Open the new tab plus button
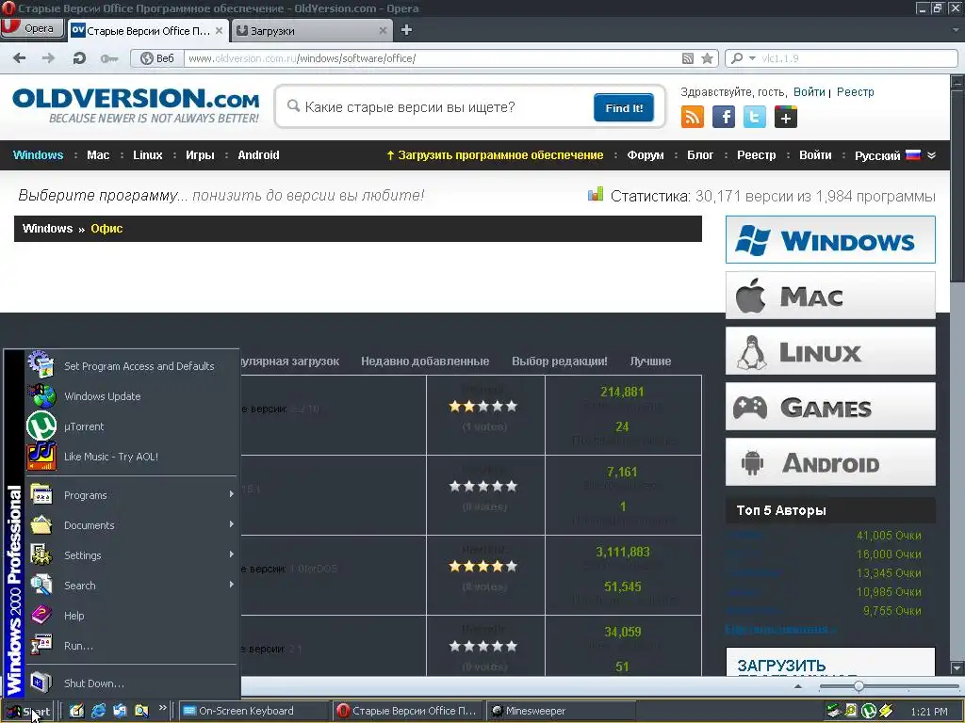The height and width of the screenshot is (723, 965). [x=406, y=30]
